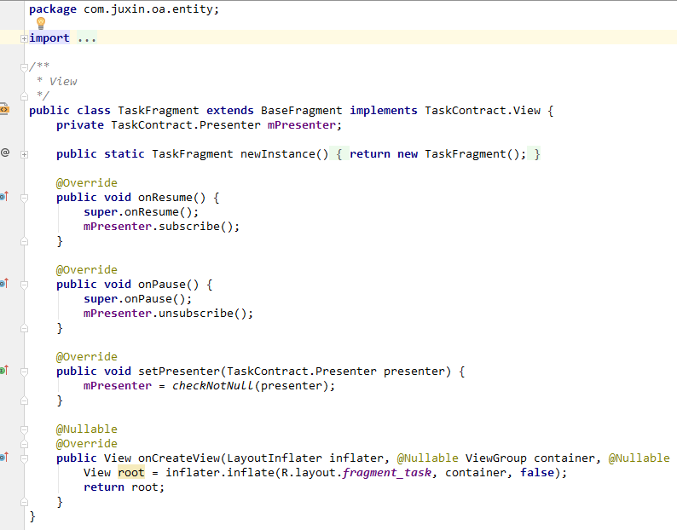Collapse the onPause method
Screen dimensions: 677x530
point(24,285)
